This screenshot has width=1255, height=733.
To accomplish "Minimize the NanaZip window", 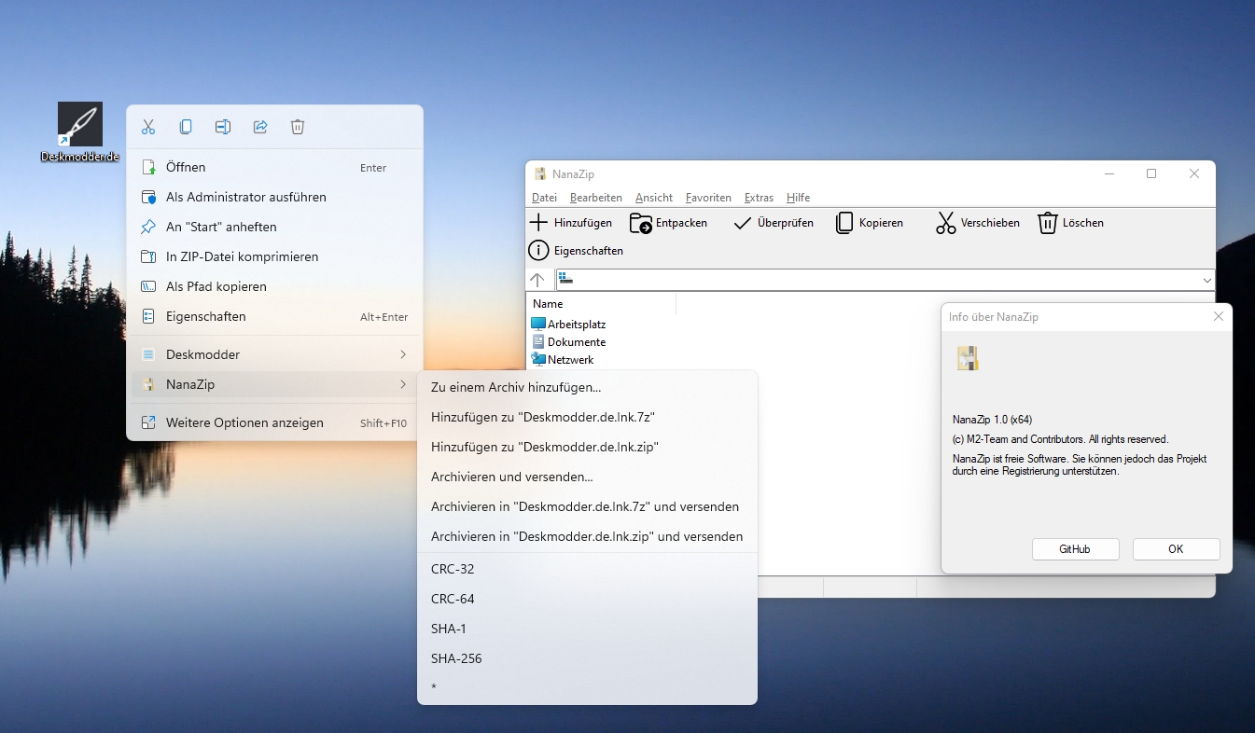I will click(x=1109, y=173).
